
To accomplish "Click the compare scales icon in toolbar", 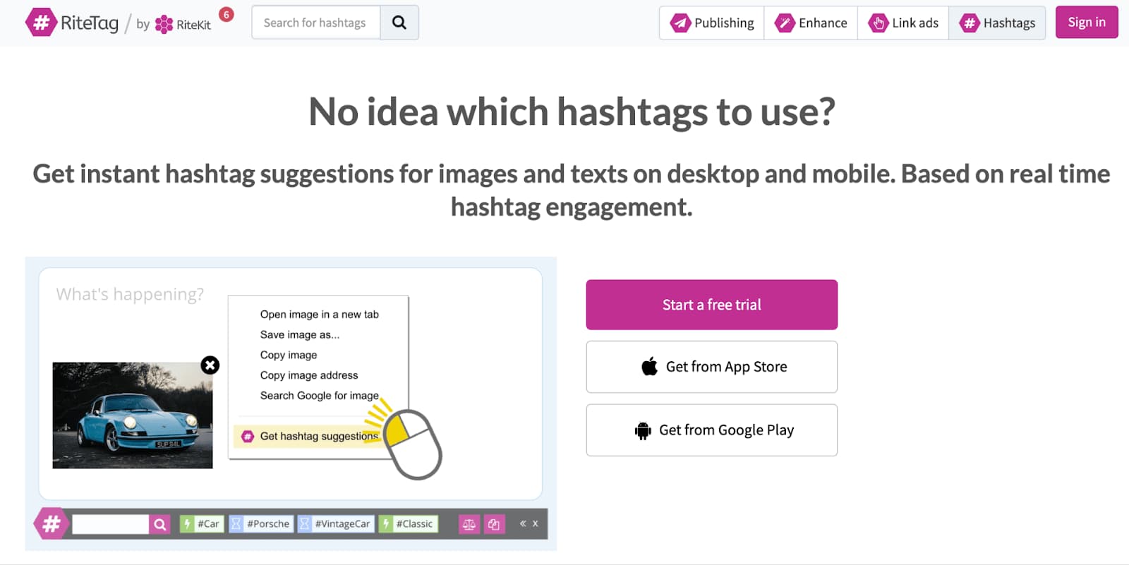I will (x=469, y=523).
